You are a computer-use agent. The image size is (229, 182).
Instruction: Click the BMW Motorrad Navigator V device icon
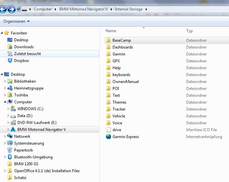tap(13, 130)
